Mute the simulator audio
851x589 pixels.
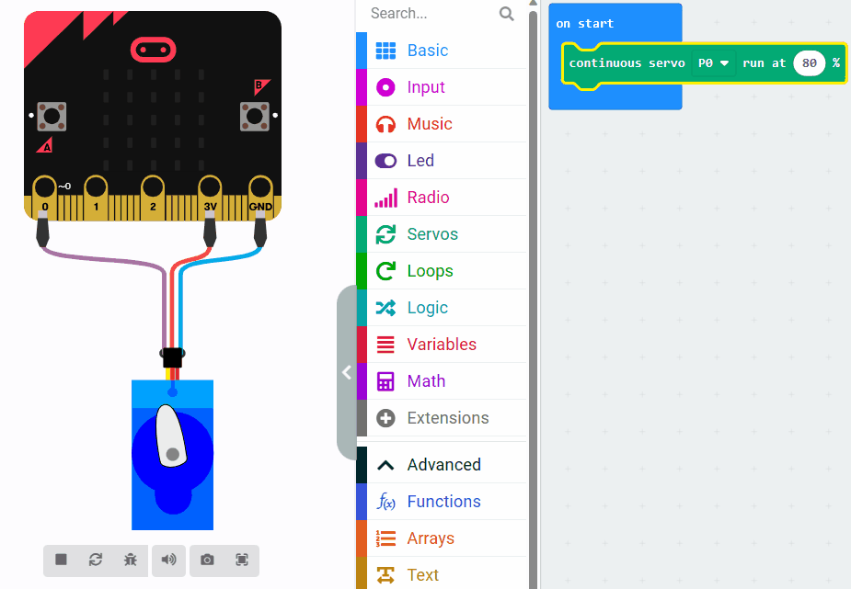(x=168, y=561)
